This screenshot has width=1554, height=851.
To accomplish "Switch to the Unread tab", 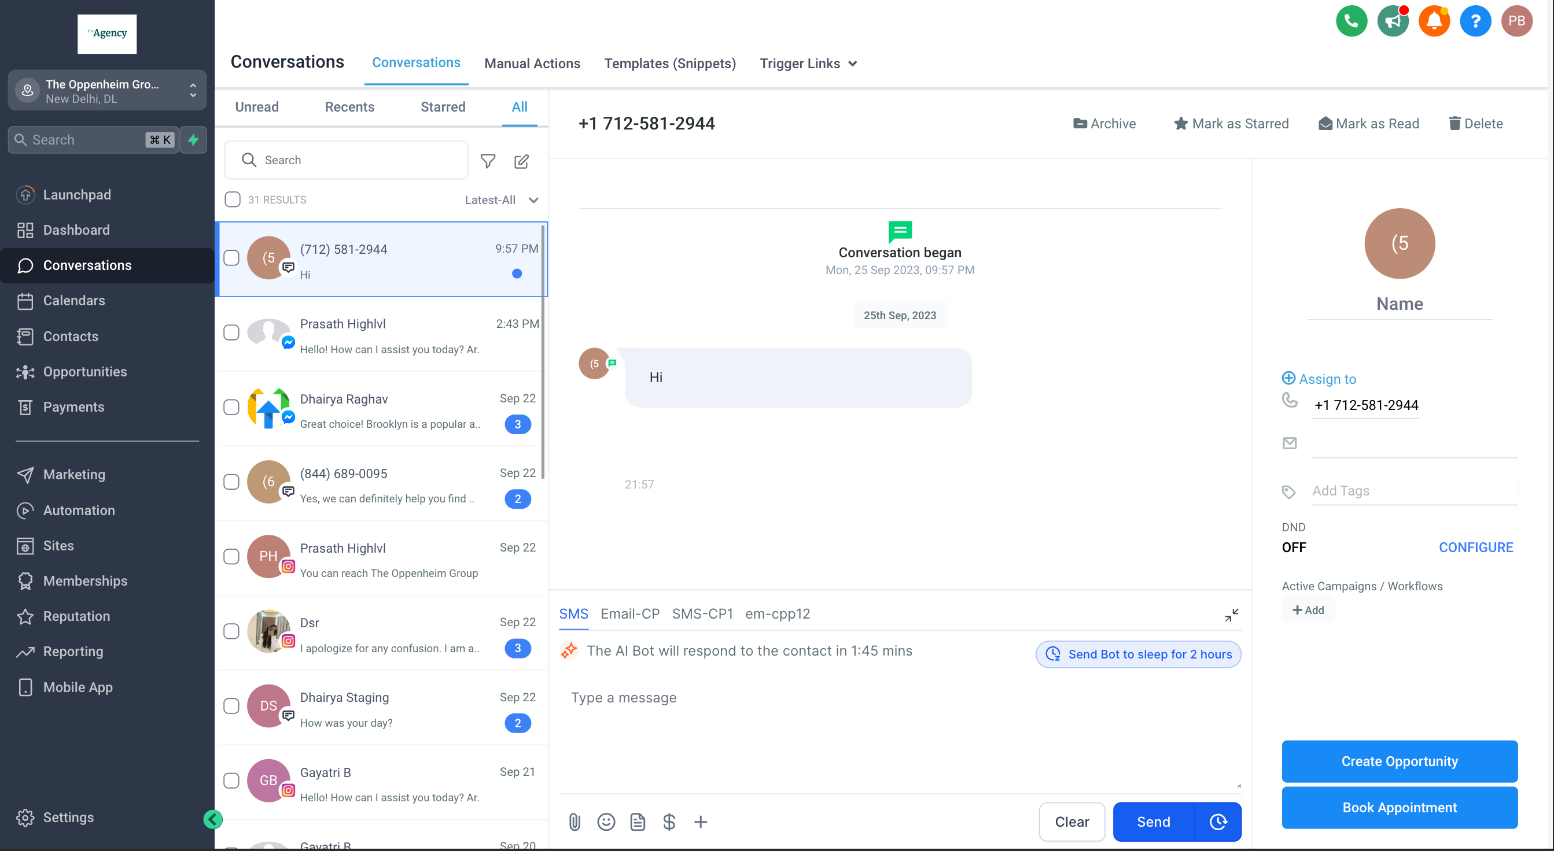I will (x=257, y=108).
